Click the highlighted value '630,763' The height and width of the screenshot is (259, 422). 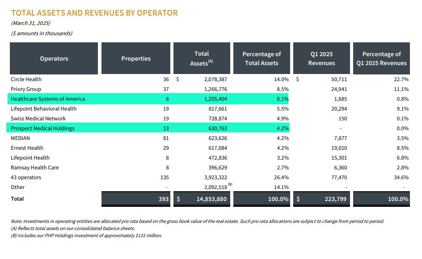point(218,128)
